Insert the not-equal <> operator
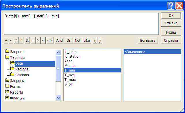The image size is (185, 113). pos(50,41)
